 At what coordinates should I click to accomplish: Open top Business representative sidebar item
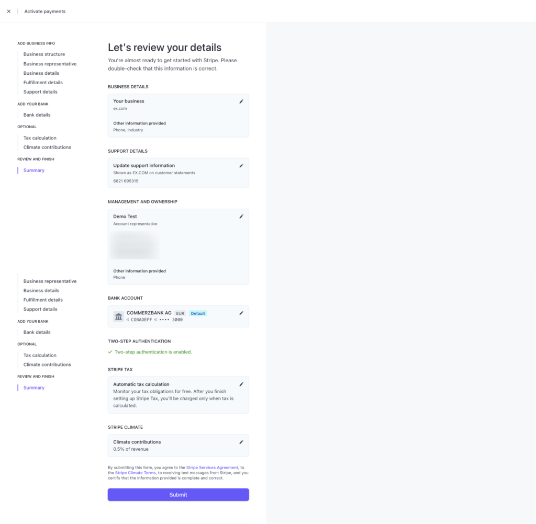coord(50,64)
